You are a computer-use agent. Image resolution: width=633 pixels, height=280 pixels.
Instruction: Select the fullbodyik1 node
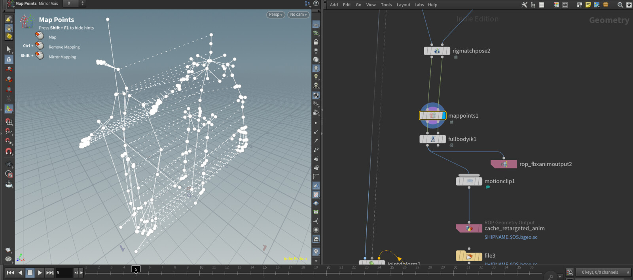pos(432,139)
